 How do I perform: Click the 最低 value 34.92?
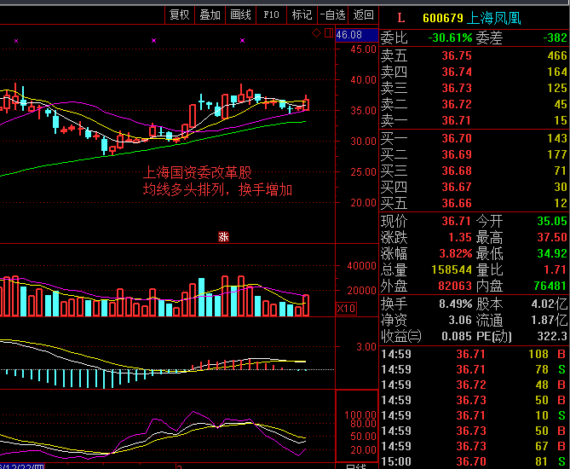tap(552, 253)
